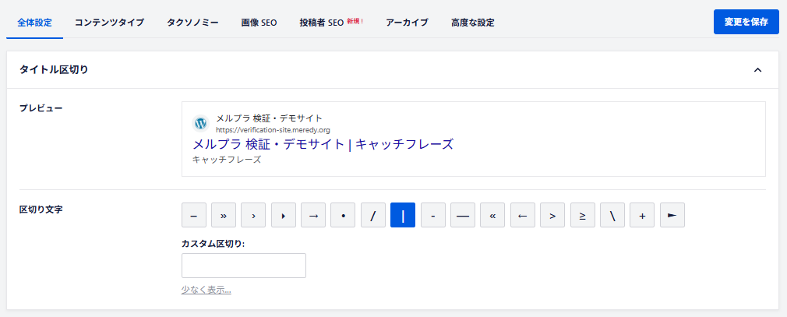Viewport: 787px width, 317px height.
Task: Select the forward slash / separator
Action: pyautogui.click(x=373, y=215)
